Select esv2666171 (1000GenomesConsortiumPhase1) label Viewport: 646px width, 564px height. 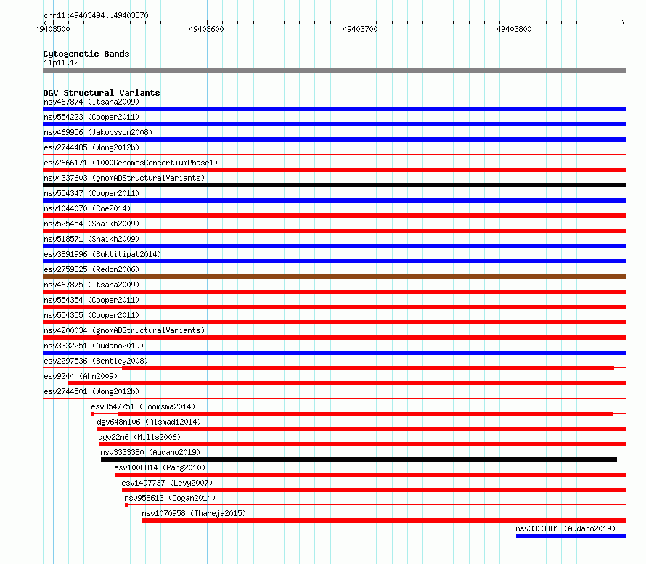[x=131, y=163]
